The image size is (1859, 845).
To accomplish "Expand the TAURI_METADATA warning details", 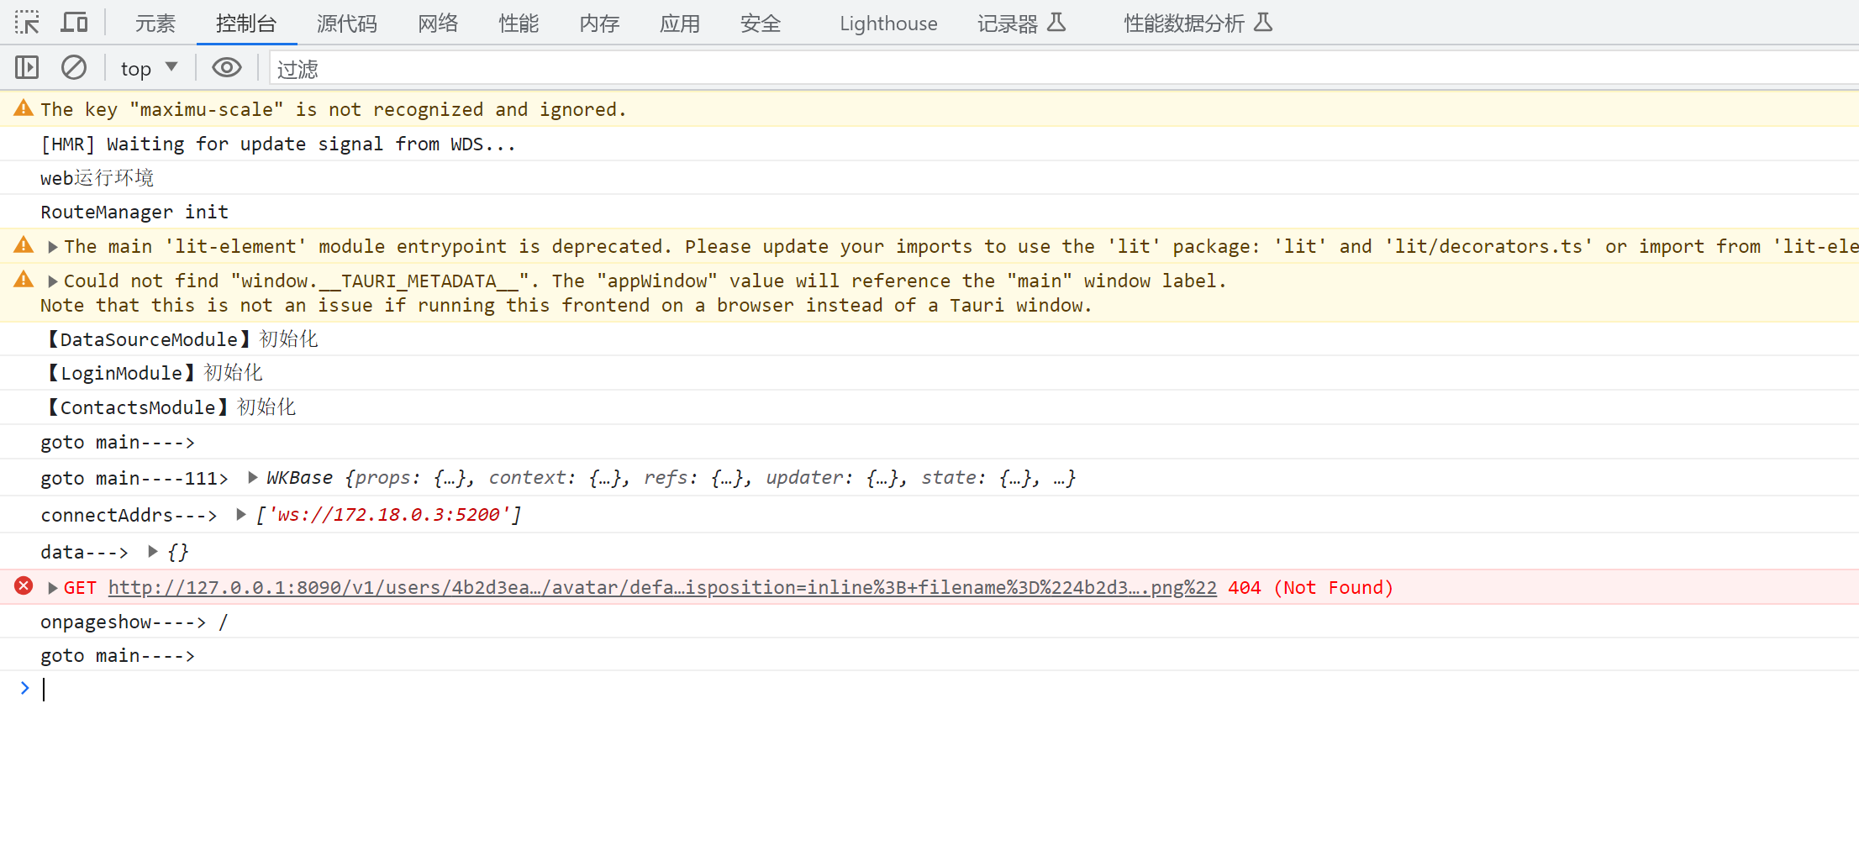I will [x=52, y=280].
